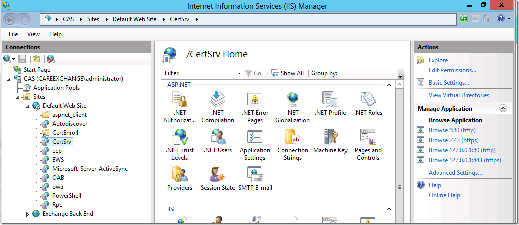Select the PowerShell tree item
The image size is (519, 225).
pos(67,196)
